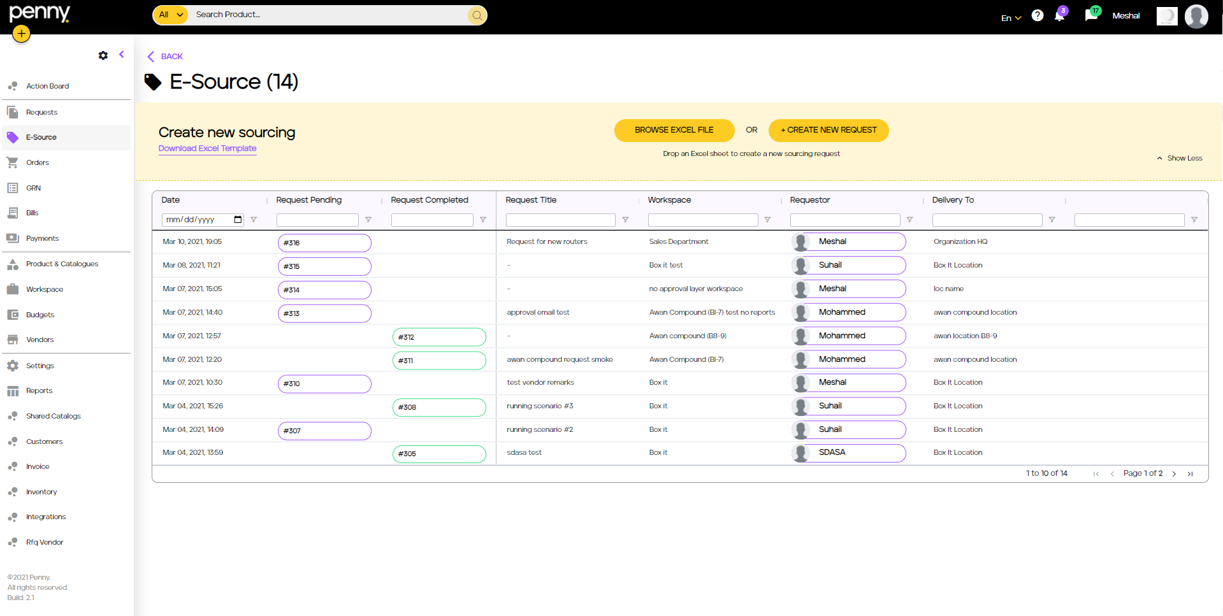Click the Orders cart icon
The width and height of the screenshot is (1223, 616).
point(13,162)
